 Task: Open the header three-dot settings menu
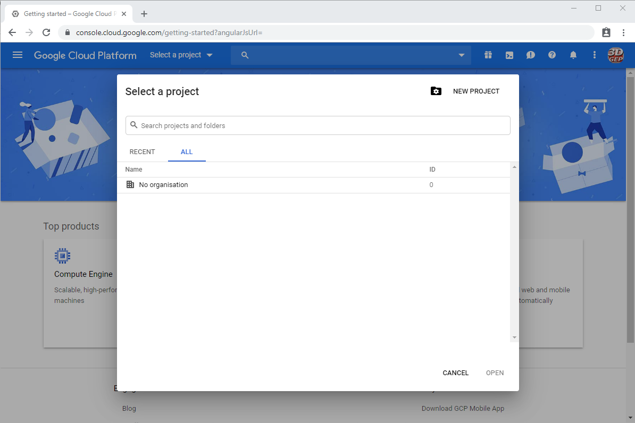coord(594,55)
